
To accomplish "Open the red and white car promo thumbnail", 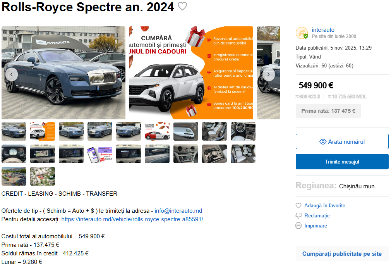I will coord(157,131).
